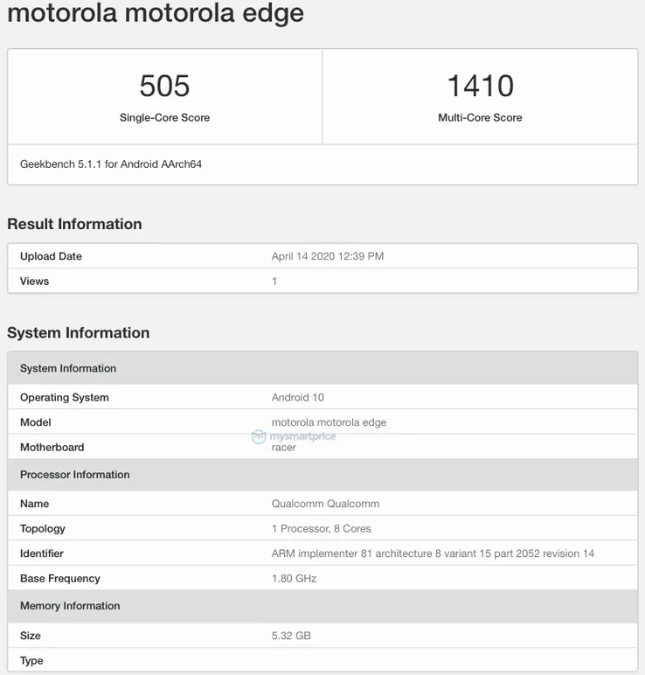This screenshot has width=645, height=675.
Task: Click the upload date April 14 2020 value
Action: coord(328,256)
